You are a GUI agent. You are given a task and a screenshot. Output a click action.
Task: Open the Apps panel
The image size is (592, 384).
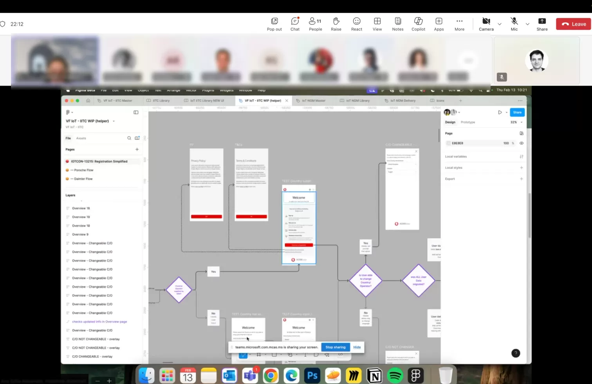tap(439, 24)
